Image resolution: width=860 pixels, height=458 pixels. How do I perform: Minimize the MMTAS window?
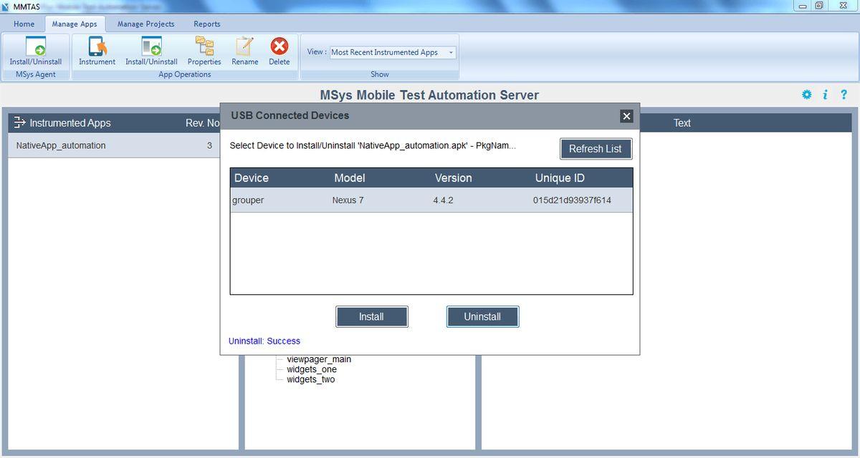coord(802,6)
